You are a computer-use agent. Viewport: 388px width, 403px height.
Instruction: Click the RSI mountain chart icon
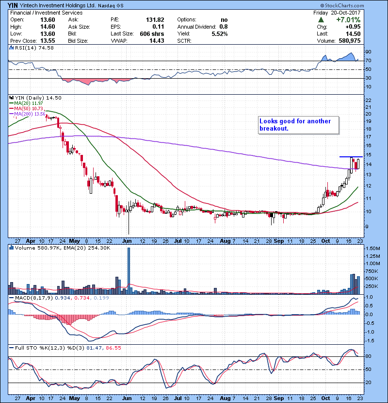pyautogui.click(x=11, y=48)
